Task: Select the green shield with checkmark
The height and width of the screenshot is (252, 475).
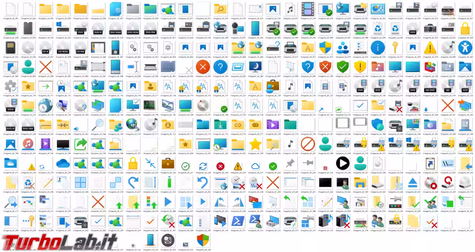Action: click(x=342, y=67)
